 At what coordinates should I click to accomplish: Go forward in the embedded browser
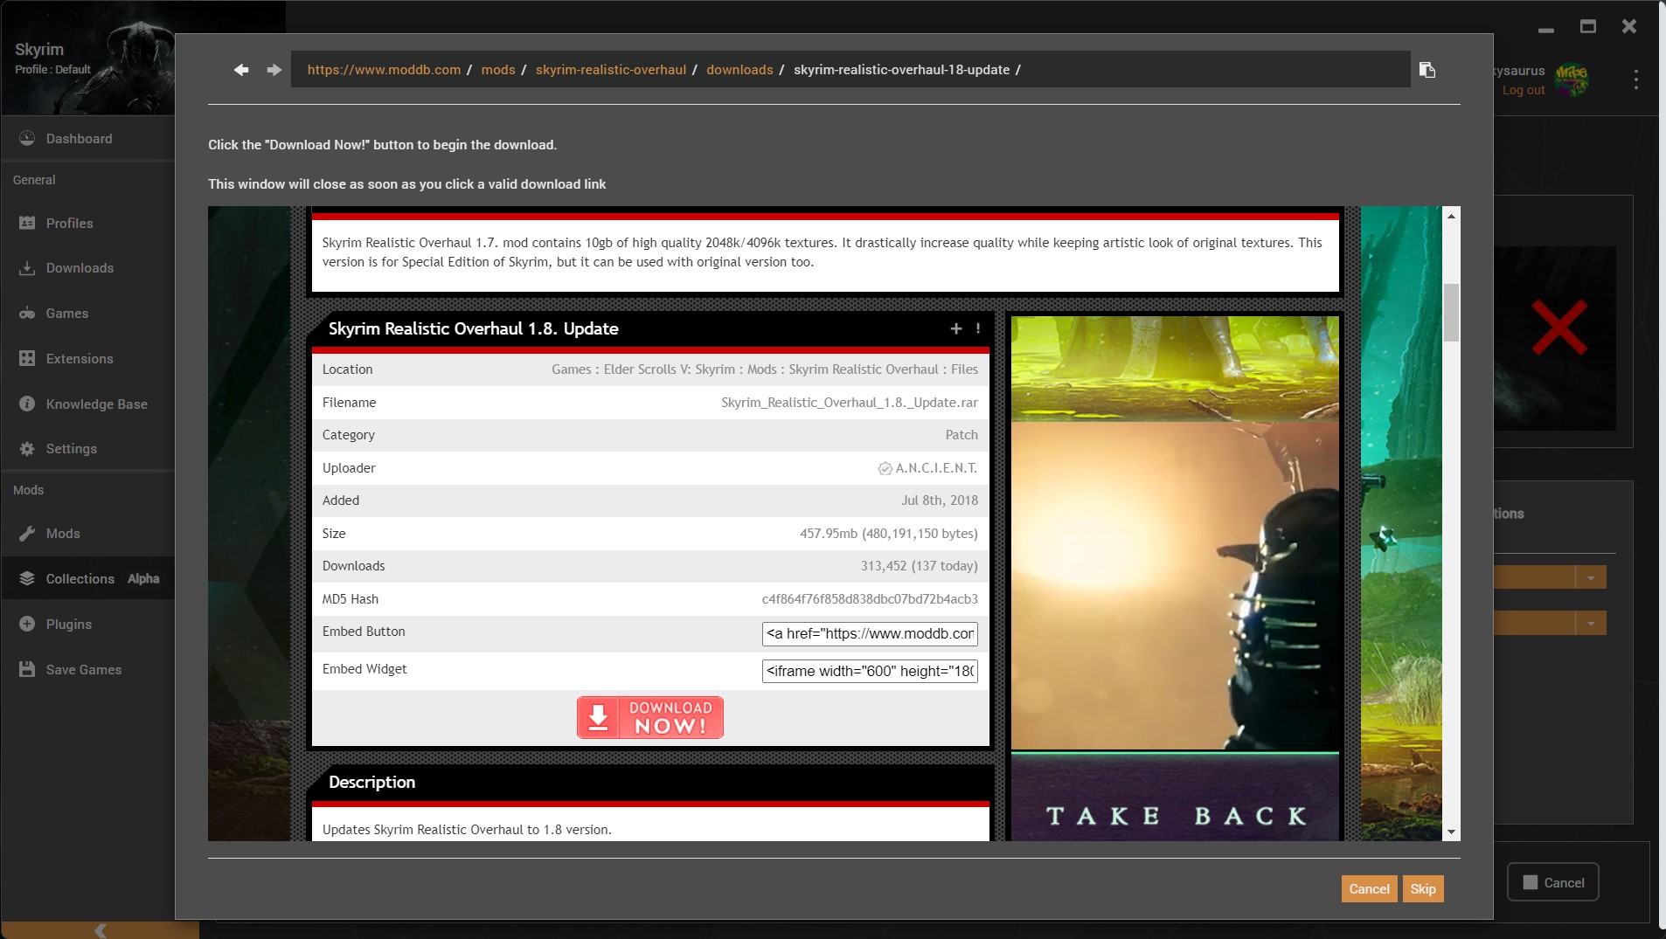274,70
